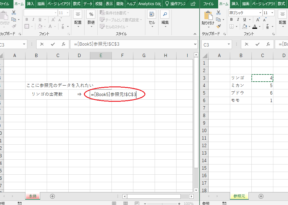The width and height of the screenshot is (288, 205).
Task: Toggle Bold in left window font group
Action: click(x=27, y=20)
